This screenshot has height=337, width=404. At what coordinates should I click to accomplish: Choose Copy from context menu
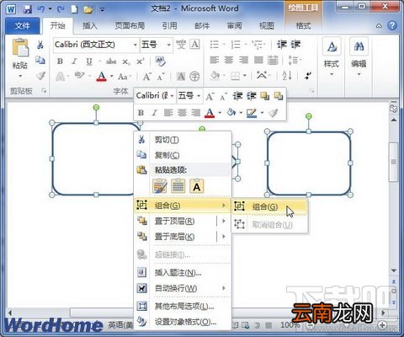[183, 155]
